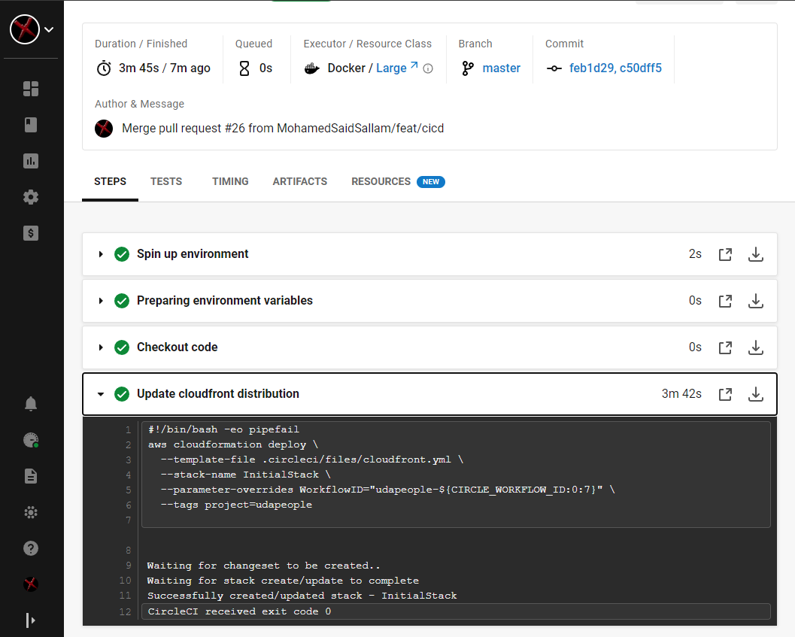Open the Plan dollar icon in sidebar
Viewport: 795px width, 637px height.
point(31,233)
